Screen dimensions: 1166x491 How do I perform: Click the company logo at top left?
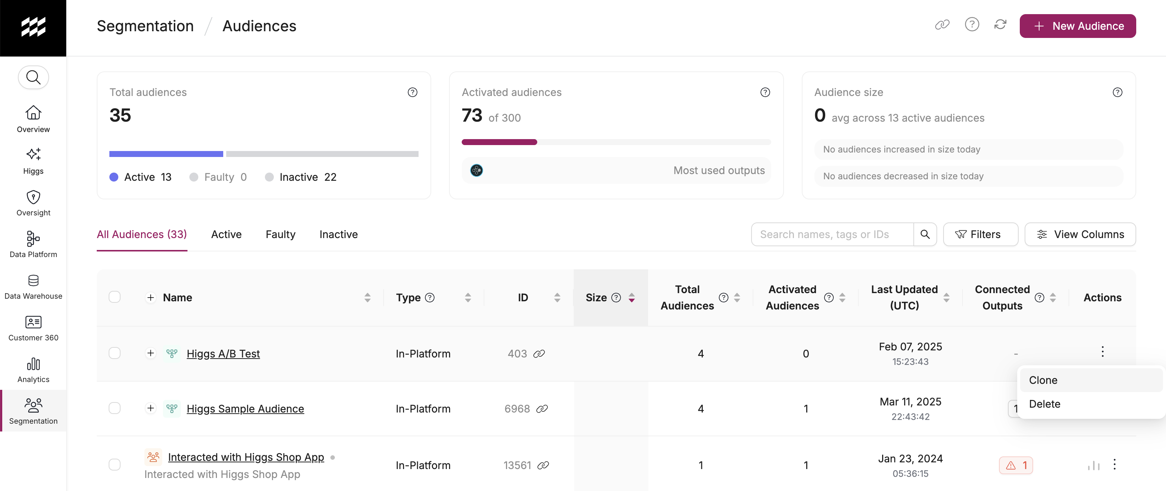tap(33, 27)
